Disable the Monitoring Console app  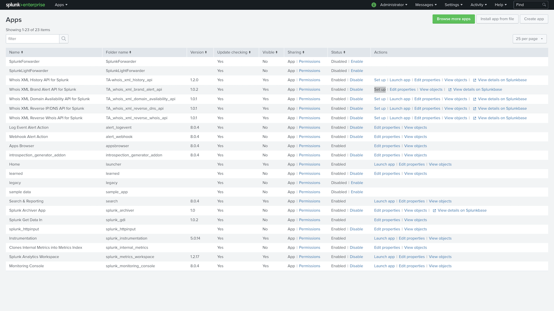356,266
